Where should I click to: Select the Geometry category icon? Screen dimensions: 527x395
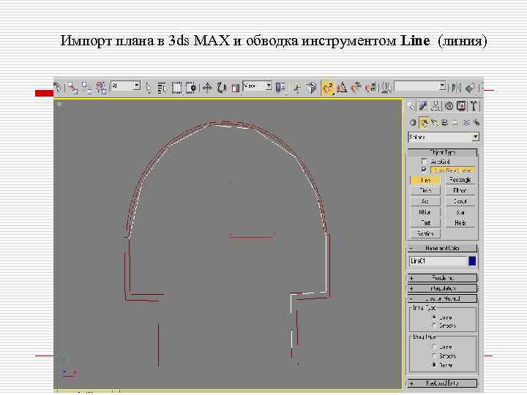(x=413, y=123)
